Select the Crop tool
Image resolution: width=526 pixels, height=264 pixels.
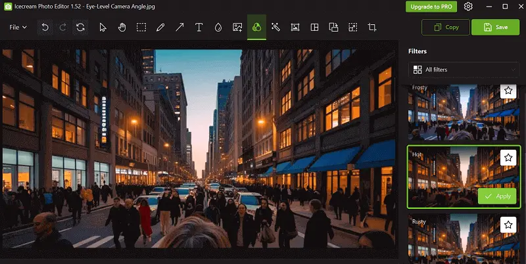click(x=372, y=28)
